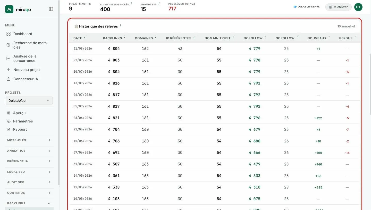
Task: Click the miraqo logo icon
Action: (x=9, y=9)
